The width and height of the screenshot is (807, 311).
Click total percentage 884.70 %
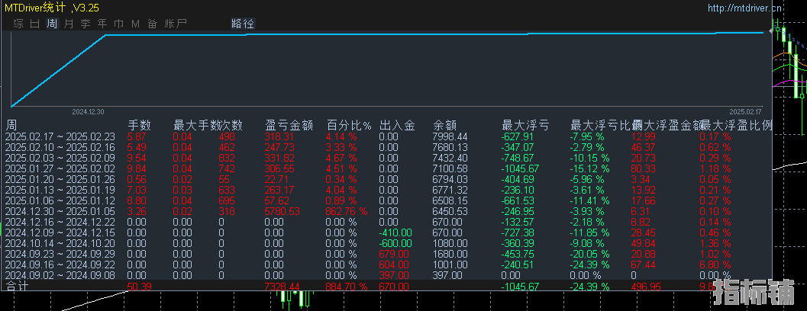[x=346, y=286]
